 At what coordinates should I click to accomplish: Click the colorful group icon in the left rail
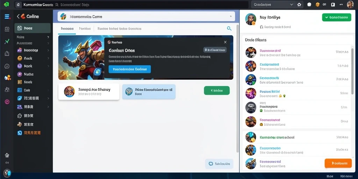click(8, 78)
